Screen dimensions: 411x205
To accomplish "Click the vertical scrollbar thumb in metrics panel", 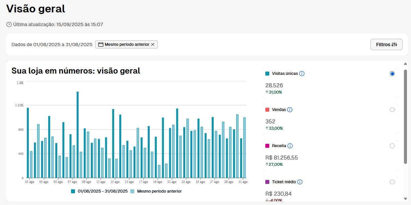I will coord(405,117).
